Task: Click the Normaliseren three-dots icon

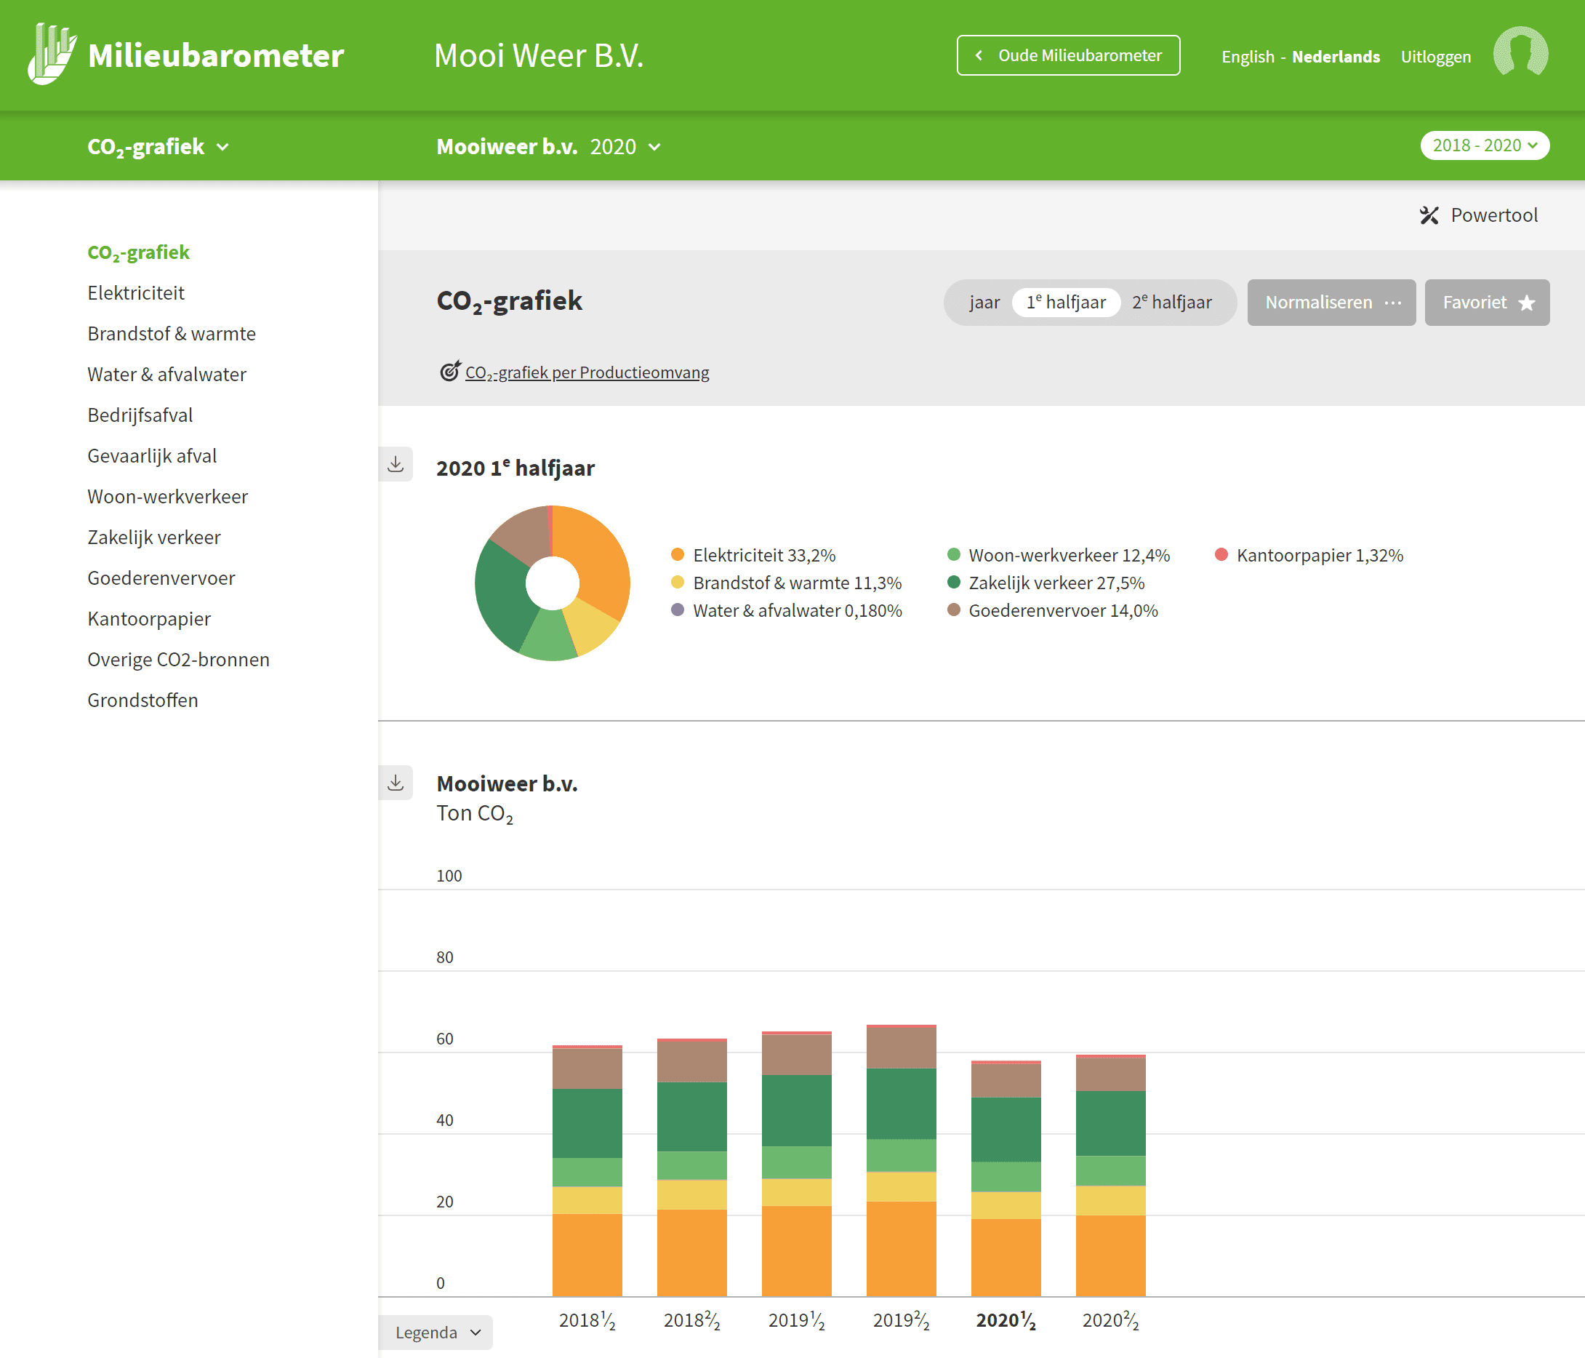Action: point(1393,303)
